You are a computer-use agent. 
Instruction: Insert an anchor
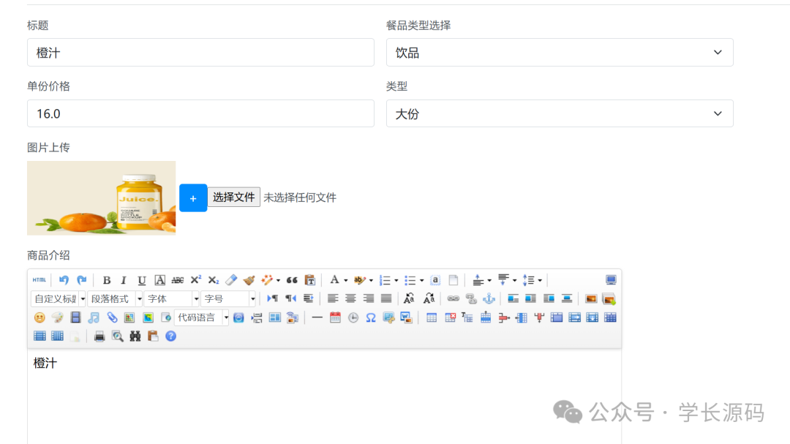point(489,299)
